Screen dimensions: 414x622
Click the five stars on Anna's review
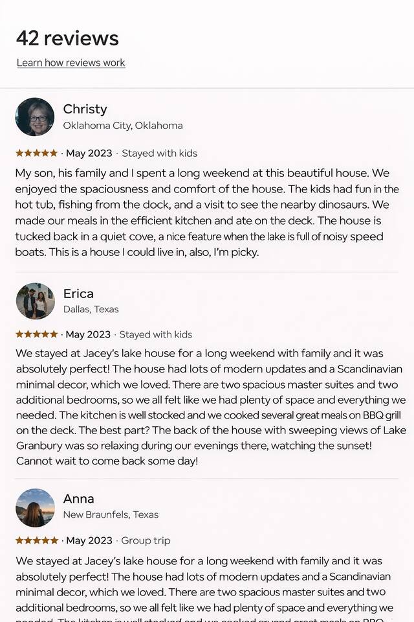[x=36, y=540]
